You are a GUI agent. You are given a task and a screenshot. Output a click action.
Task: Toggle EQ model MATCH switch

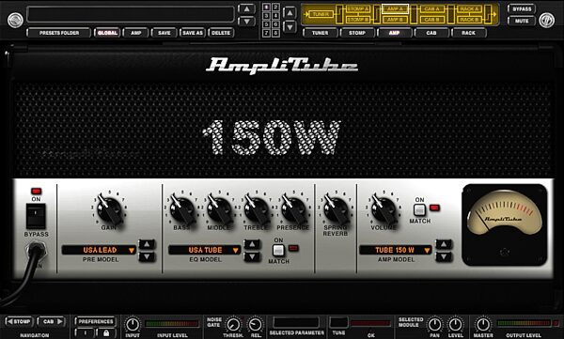(278, 250)
